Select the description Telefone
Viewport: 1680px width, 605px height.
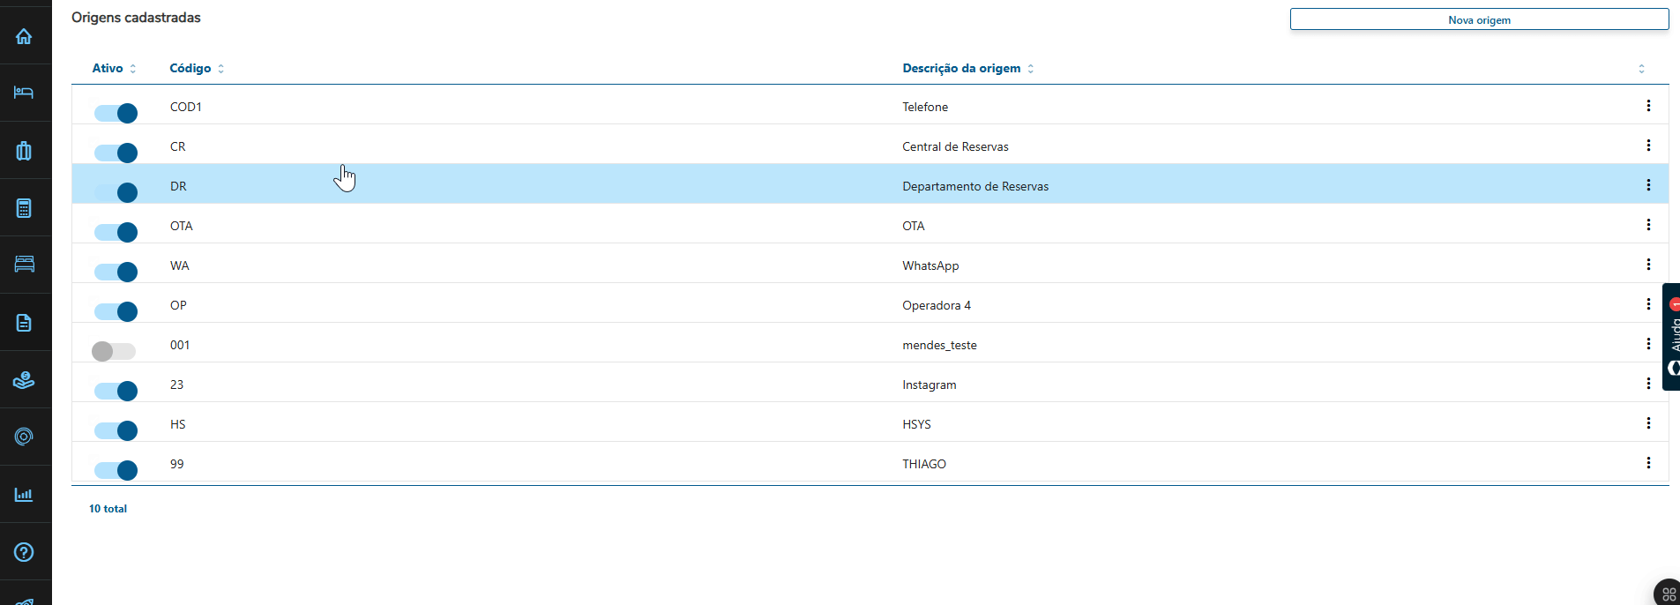coord(925,107)
